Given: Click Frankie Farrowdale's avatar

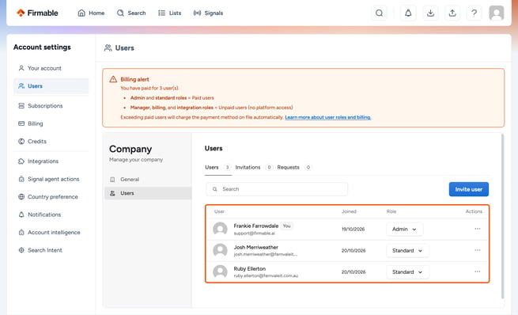Looking at the screenshot, I should 220,229.
